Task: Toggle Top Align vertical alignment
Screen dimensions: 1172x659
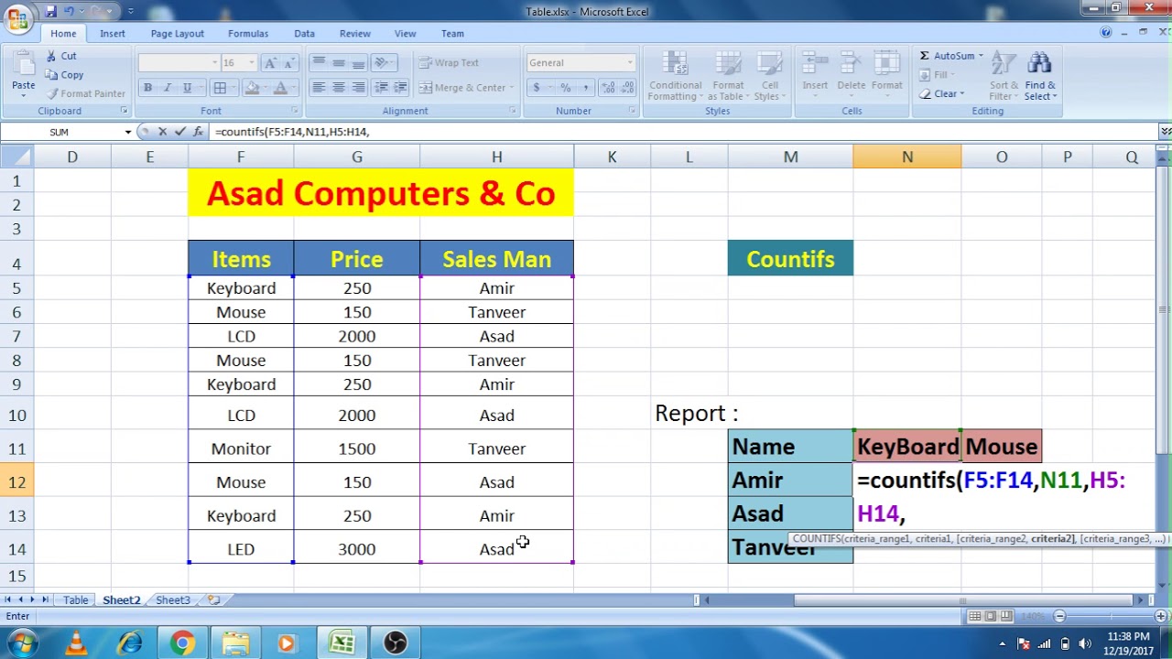Action: pyautogui.click(x=319, y=62)
